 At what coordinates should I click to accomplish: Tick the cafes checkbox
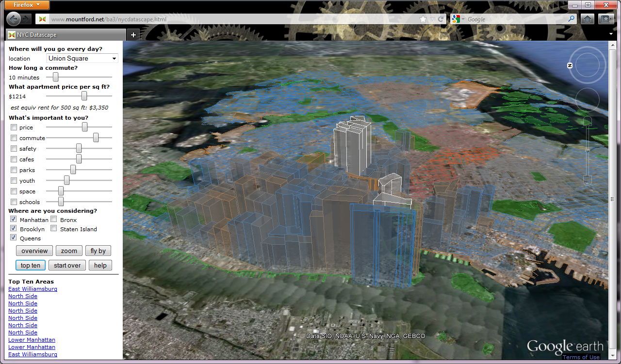coord(14,159)
